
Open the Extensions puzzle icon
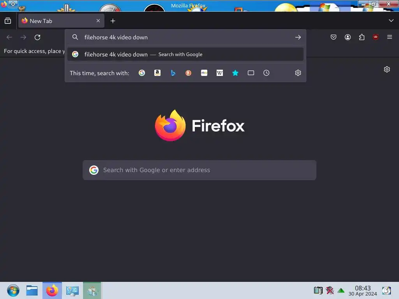(x=362, y=37)
